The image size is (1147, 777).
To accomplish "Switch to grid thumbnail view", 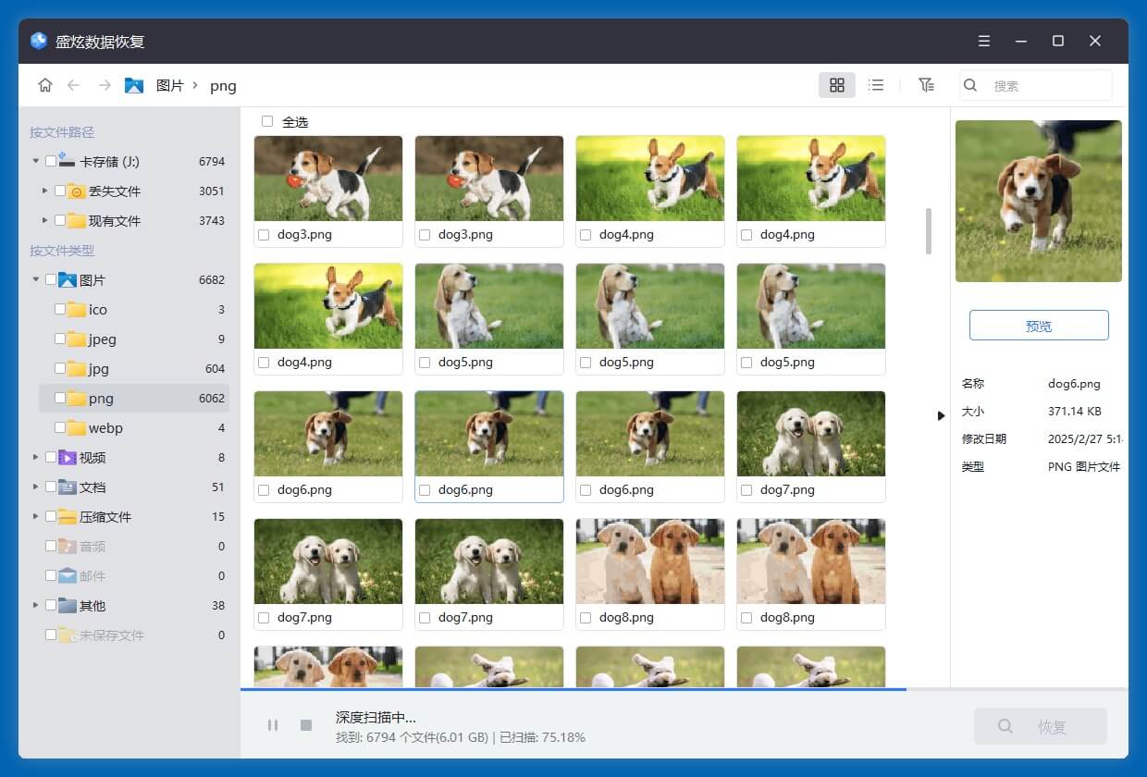I will [836, 85].
